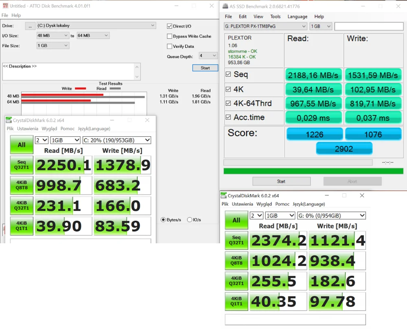The height and width of the screenshot is (330, 407).
Task: Open the ATTO File Size 1 GB dropdown
Action: coord(53,46)
